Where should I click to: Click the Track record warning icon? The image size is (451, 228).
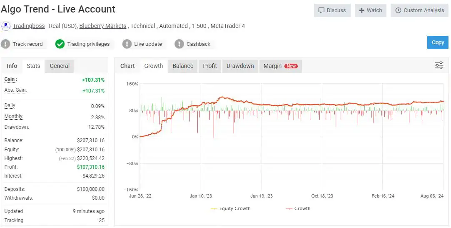5,44
